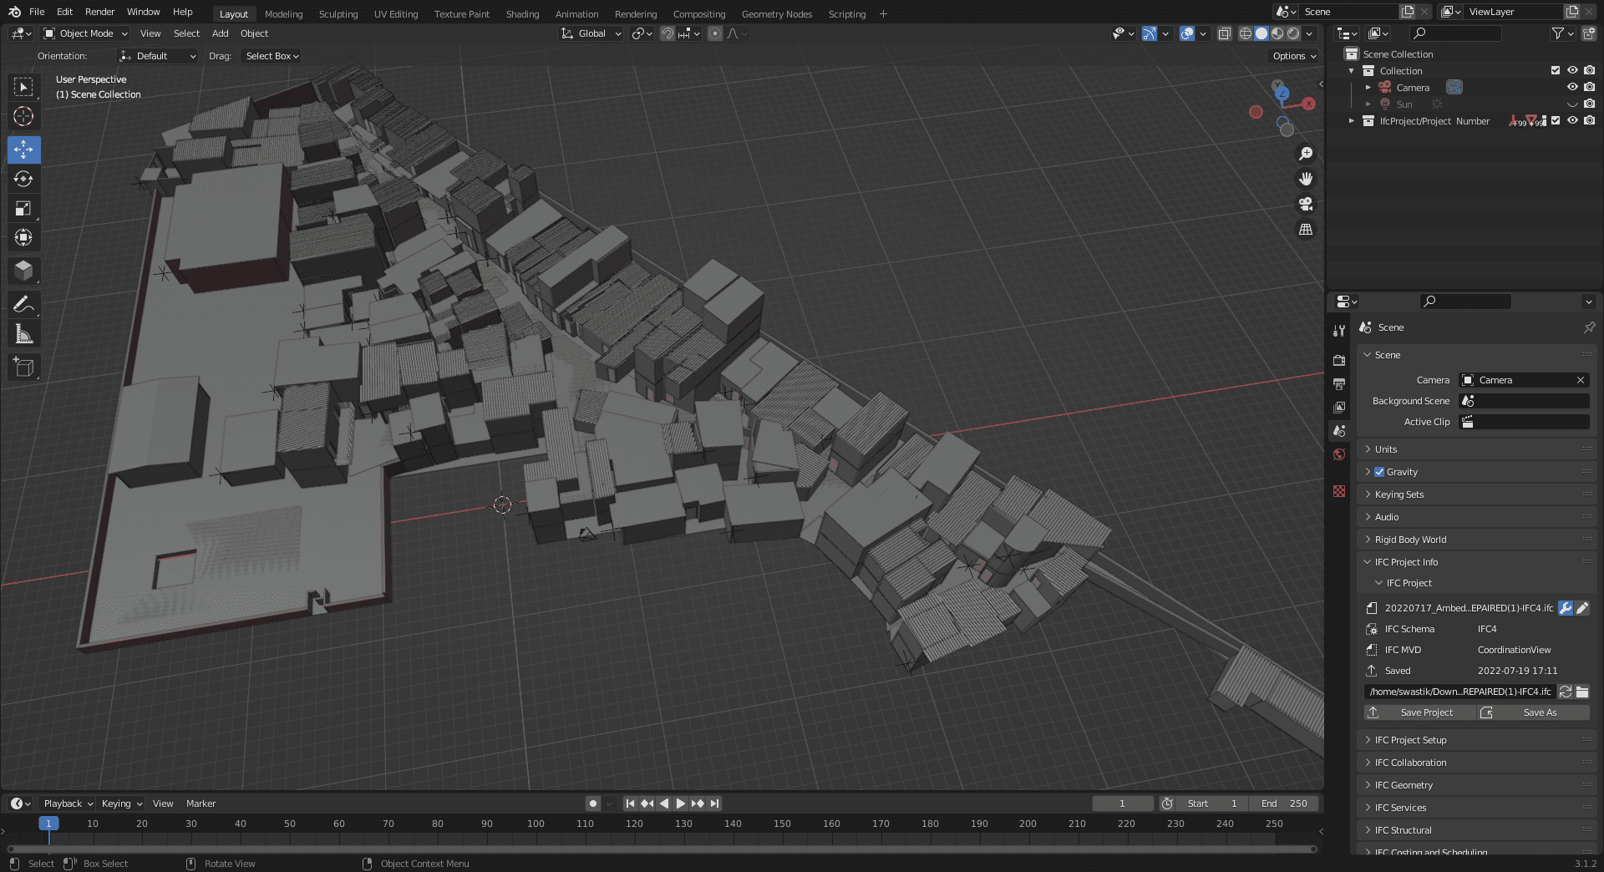The image size is (1604, 872).
Task: Open the Object Mode dropdown
Action: [x=86, y=33]
